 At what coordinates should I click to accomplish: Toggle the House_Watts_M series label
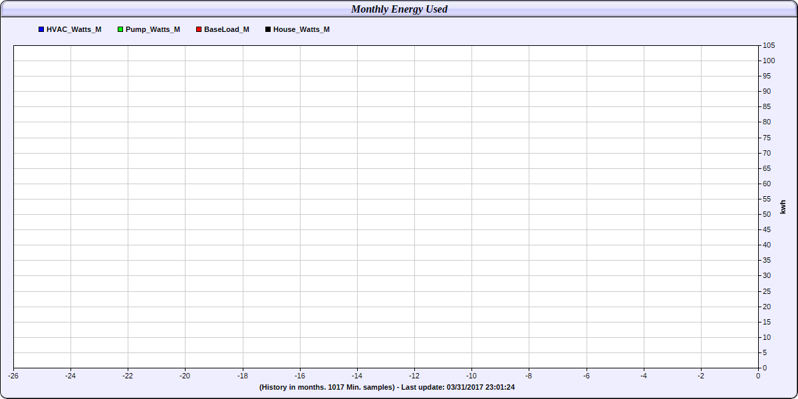pyautogui.click(x=301, y=30)
